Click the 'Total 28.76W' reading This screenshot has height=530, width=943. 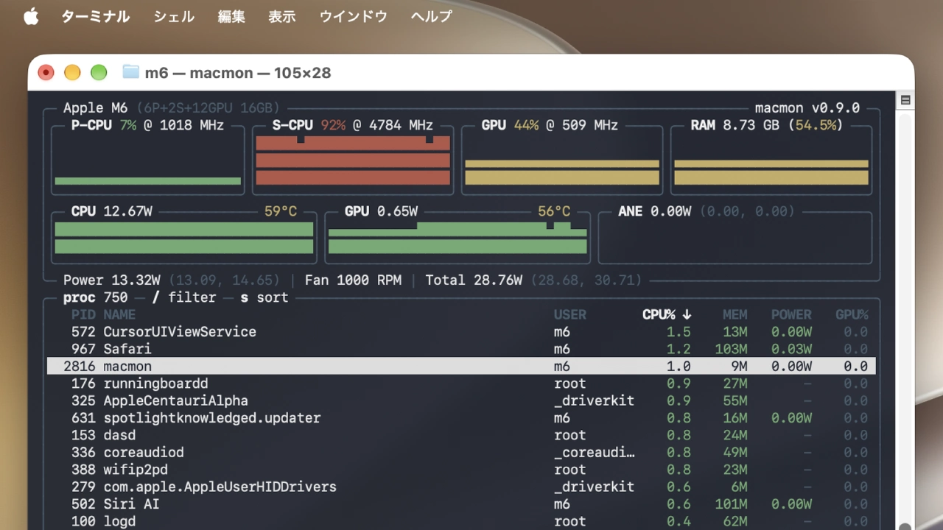[474, 280]
